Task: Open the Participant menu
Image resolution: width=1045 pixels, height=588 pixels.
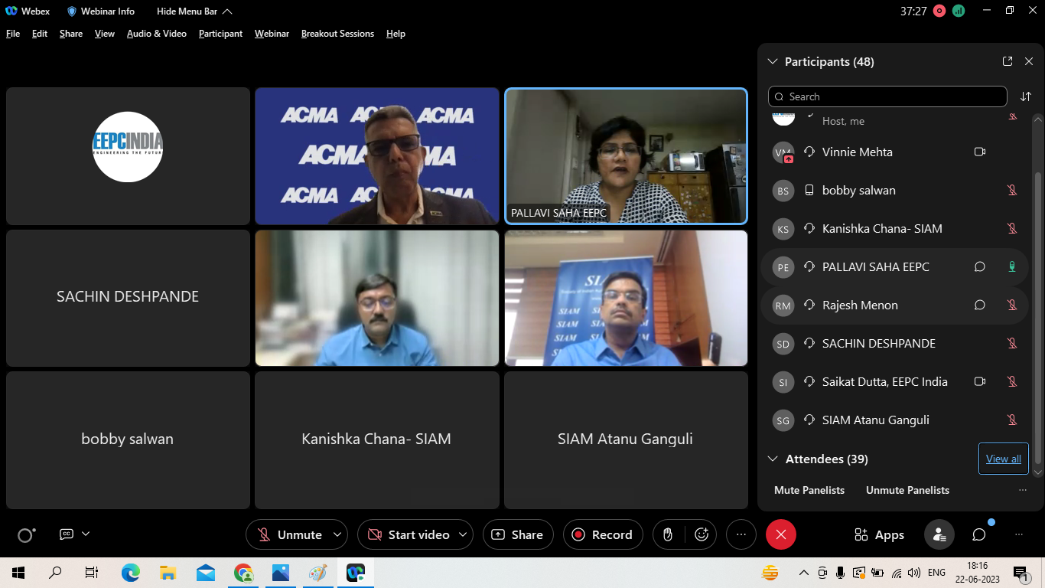Action: (220, 34)
